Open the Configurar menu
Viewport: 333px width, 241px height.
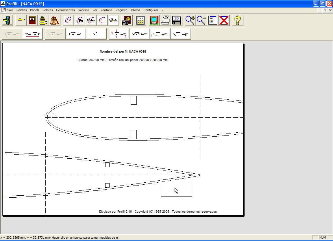click(x=151, y=10)
